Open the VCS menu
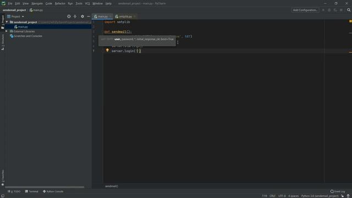Viewport: 352px width, 198px height. (87, 4)
